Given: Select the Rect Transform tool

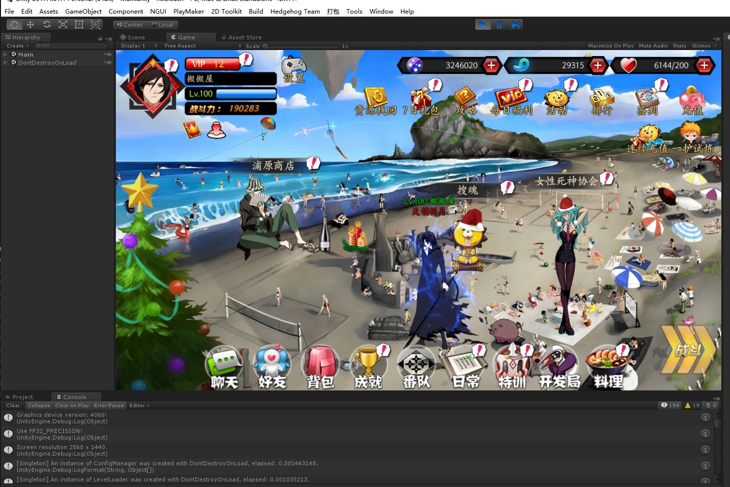Looking at the screenshot, I should pyautogui.click(x=79, y=25).
